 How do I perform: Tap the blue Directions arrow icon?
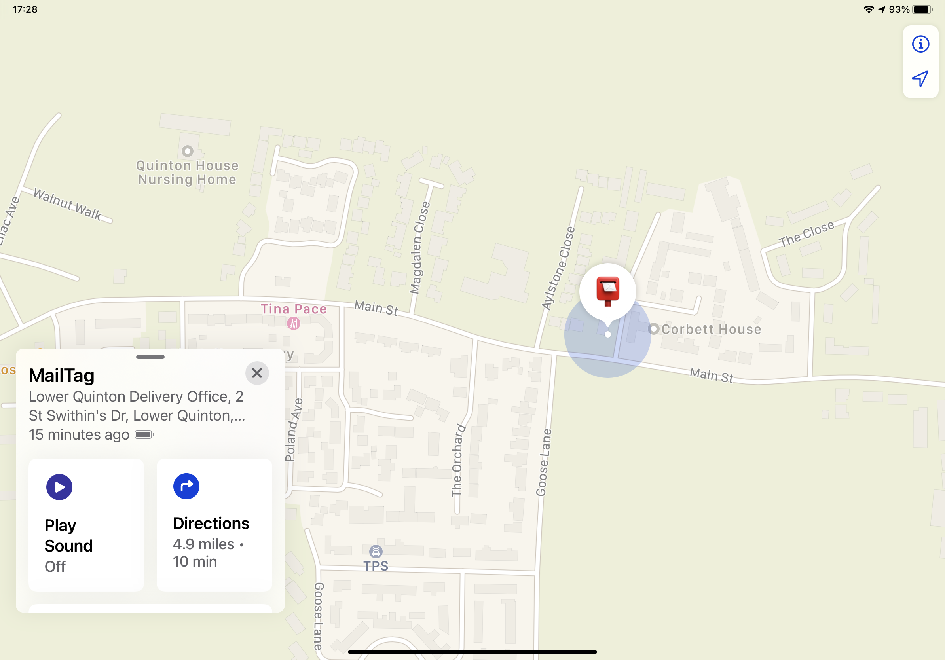tap(186, 486)
